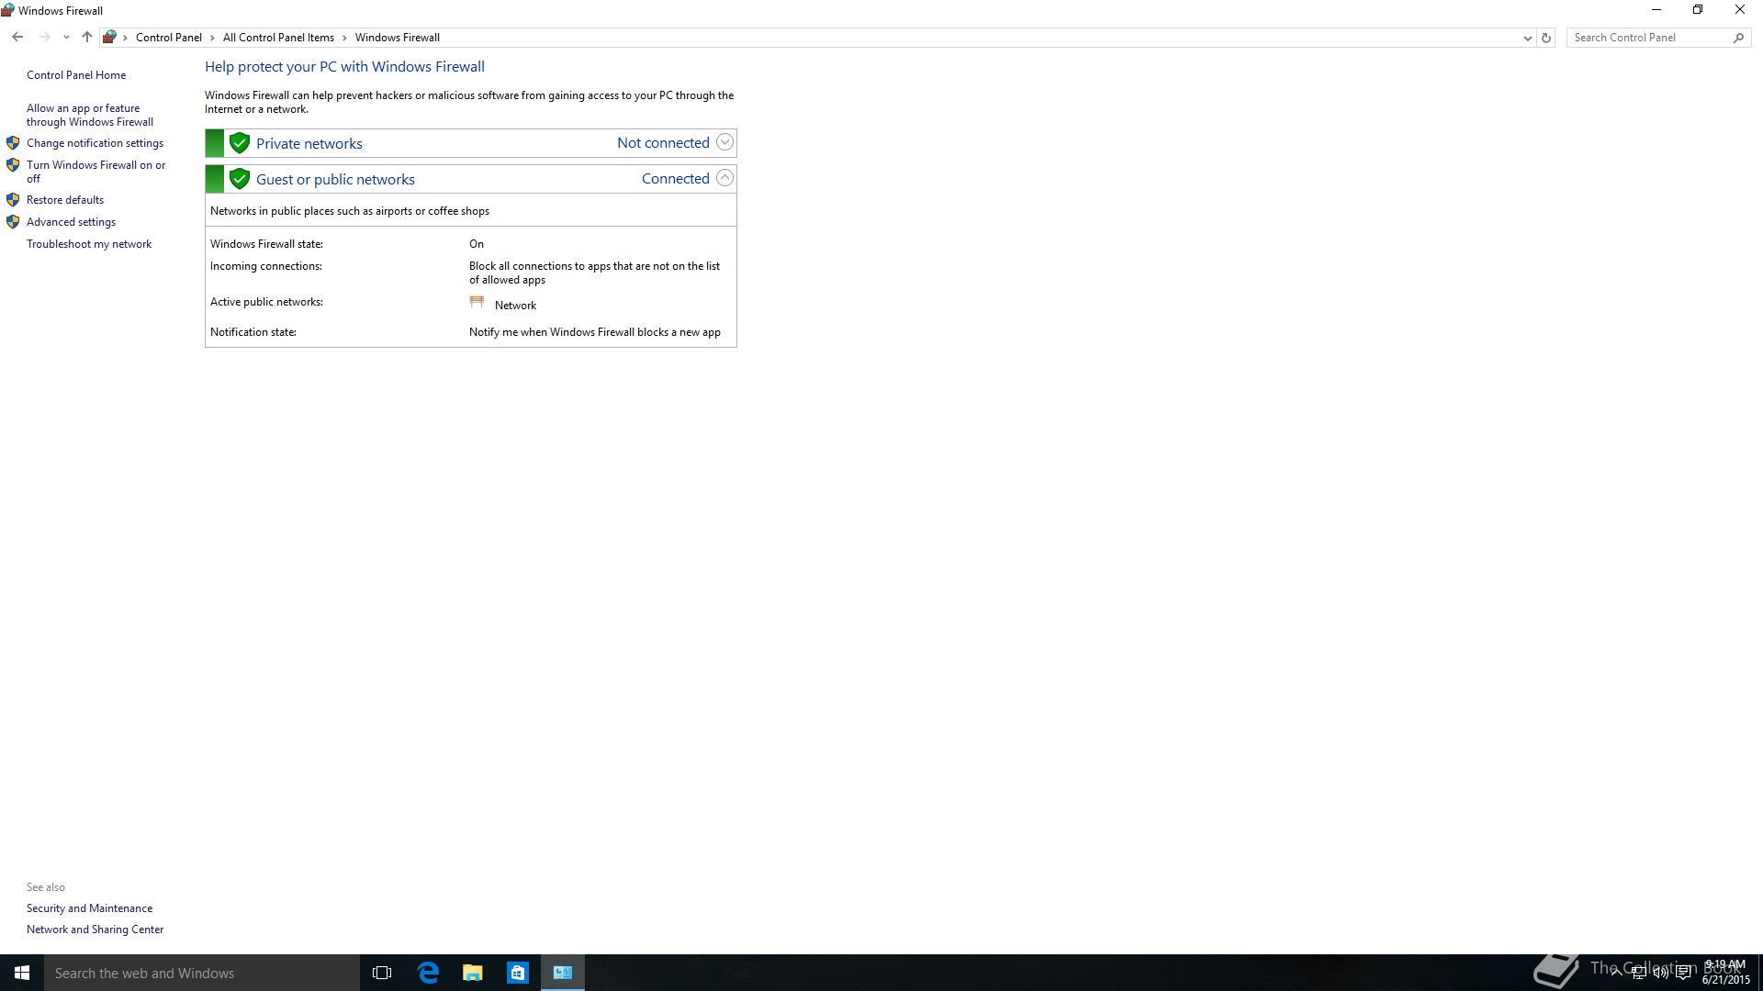Go back using the back arrow
The image size is (1763, 991).
click(x=17, y=38)
